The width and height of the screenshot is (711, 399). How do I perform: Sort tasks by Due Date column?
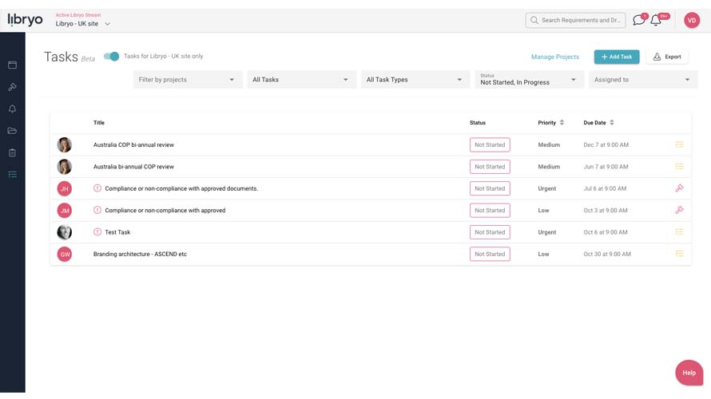(598, 123)
